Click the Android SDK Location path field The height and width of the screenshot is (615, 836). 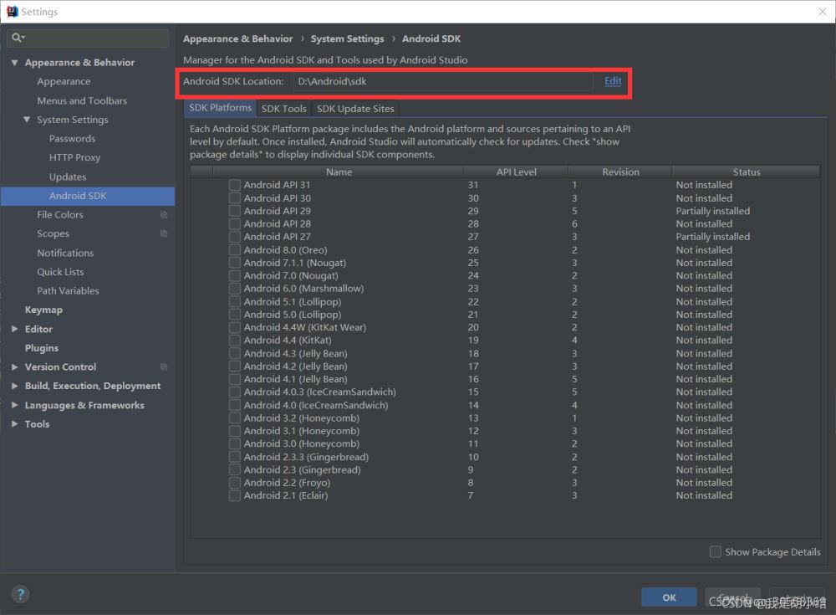442,81
